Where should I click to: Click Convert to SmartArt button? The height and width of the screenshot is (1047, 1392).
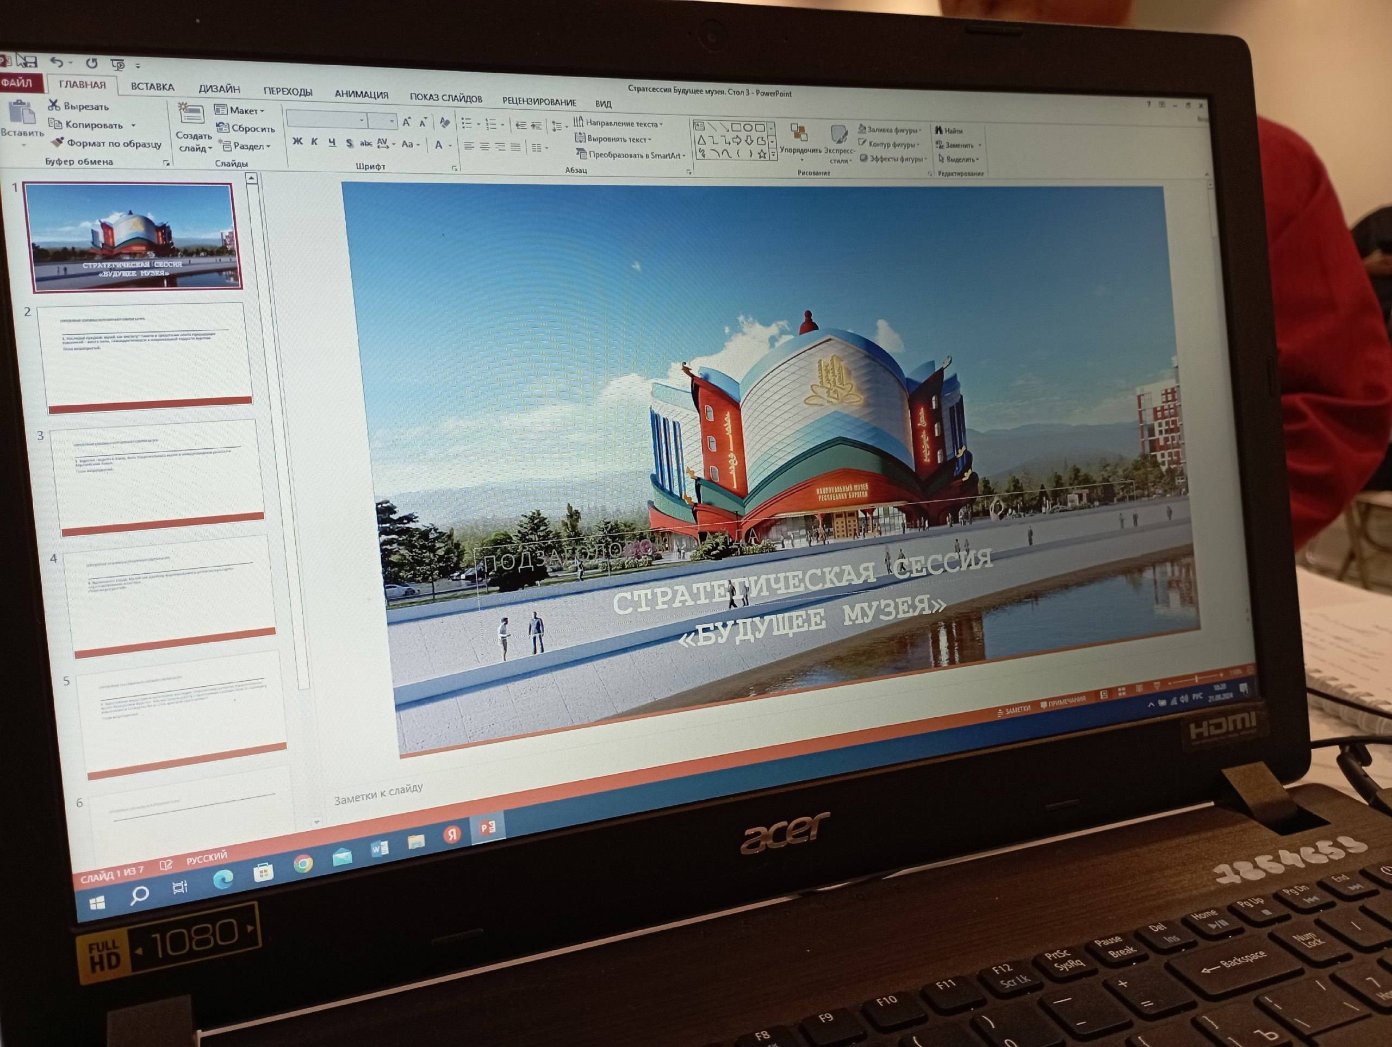(631, 155)
